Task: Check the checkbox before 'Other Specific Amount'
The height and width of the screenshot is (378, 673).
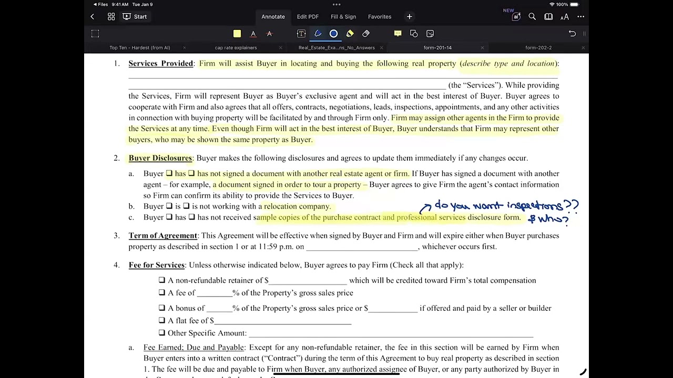Action: [162, 333]
